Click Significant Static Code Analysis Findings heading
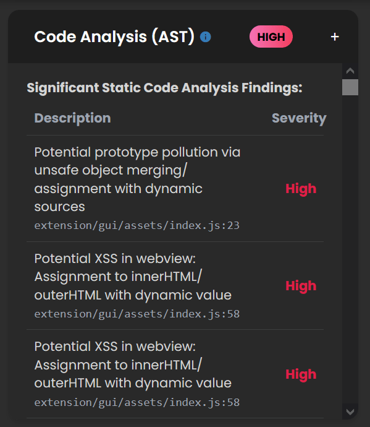The image size is (370, 427). point(164,88)
